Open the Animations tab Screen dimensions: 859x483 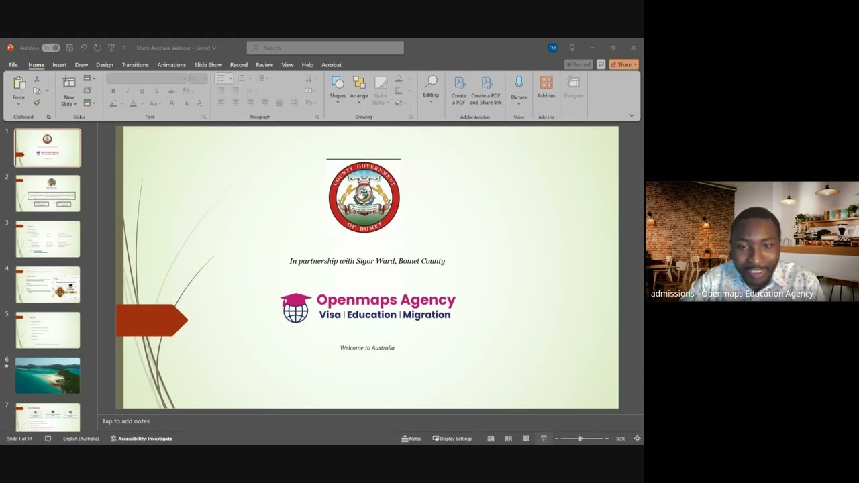[171, 65]
